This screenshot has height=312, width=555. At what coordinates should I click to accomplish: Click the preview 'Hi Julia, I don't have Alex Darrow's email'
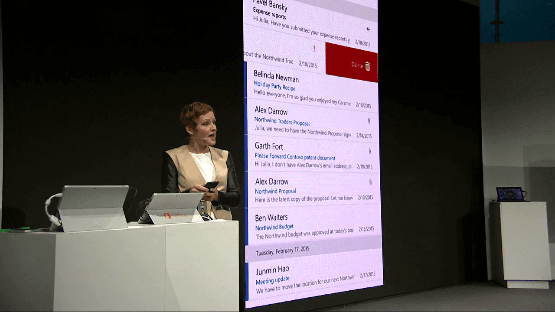click(x=303, y=165)
